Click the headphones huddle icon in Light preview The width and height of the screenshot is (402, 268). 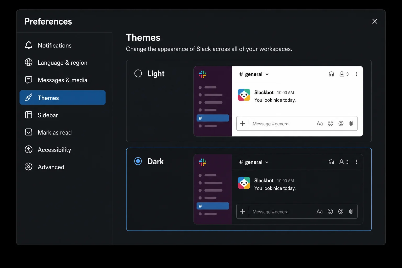point(331,74)
